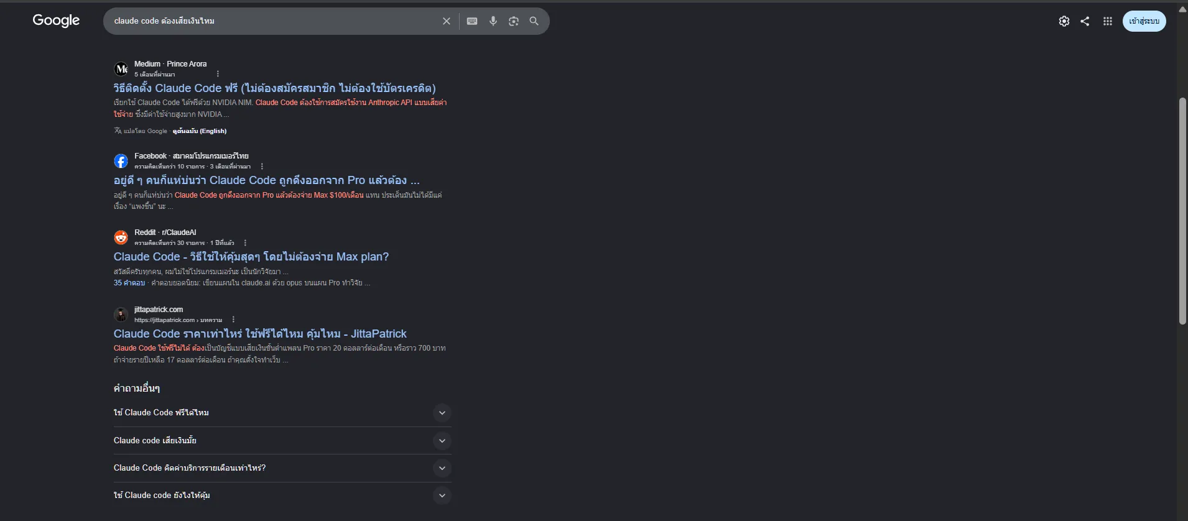Open the Facebook Claude Code Pro result title
The image size is (1188, 521).
click(266, 180)
